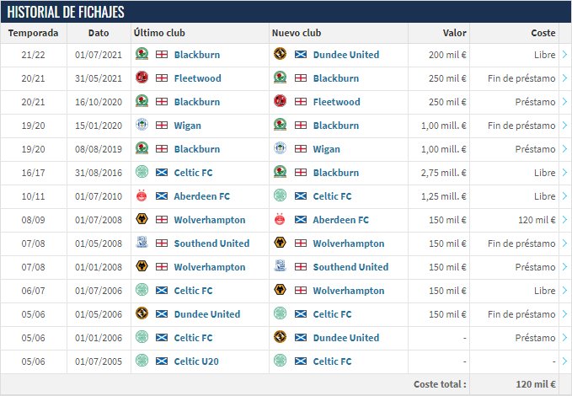Screen dimensions: 572x396
Task: Click Blackburn crest in 31/08/2016 new club
Action: [x=281, y=173]
